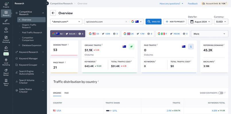Image resolution: width=231 pixels, height=114 pixels.
Task: Click the 4.8M keywords total for USA
Action: pos(214,111)
